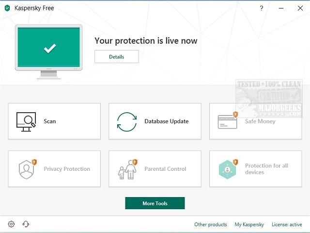Minimize the Kaspersky Free window
310x233 pixels.
(280, 8)
